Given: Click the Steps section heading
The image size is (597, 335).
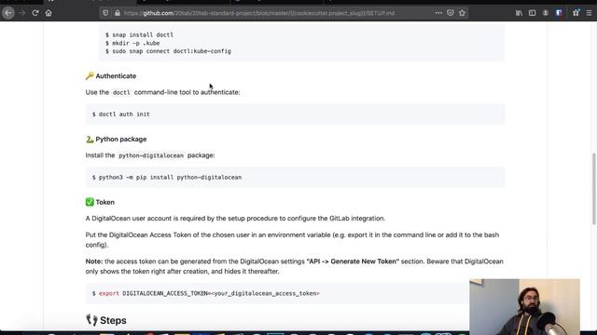Looking at the screenshot, I should (113, 320).
